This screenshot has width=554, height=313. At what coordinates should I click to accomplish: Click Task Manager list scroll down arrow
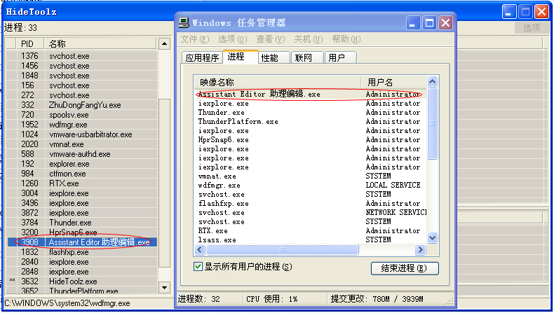click(432, 238)
